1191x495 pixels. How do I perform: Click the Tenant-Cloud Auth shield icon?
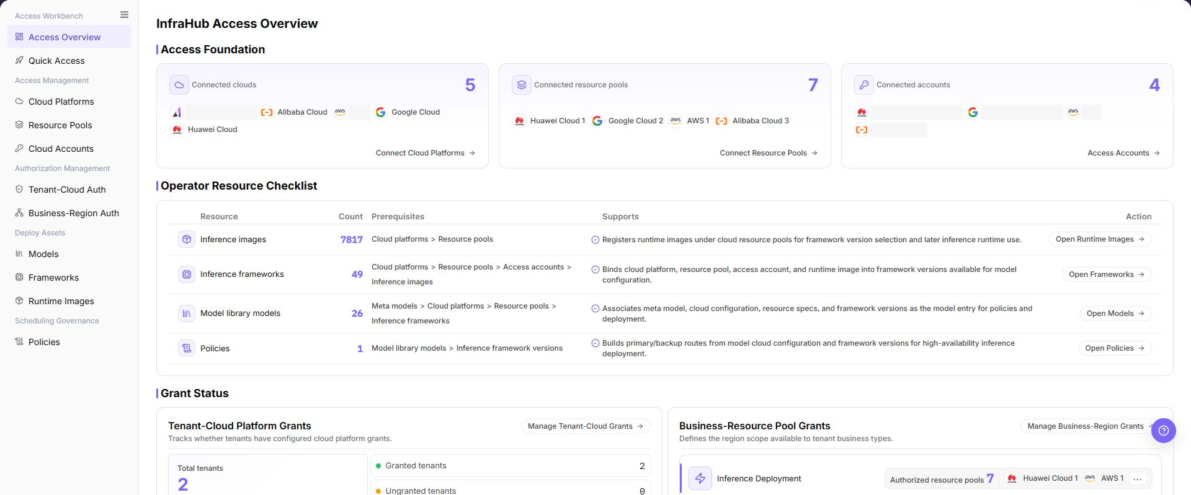(x=19, y=189)
